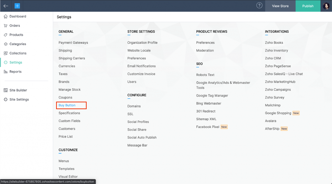Click the Reports chart icon
This screenshot has height=184, width=332.
tap(6, 72)
